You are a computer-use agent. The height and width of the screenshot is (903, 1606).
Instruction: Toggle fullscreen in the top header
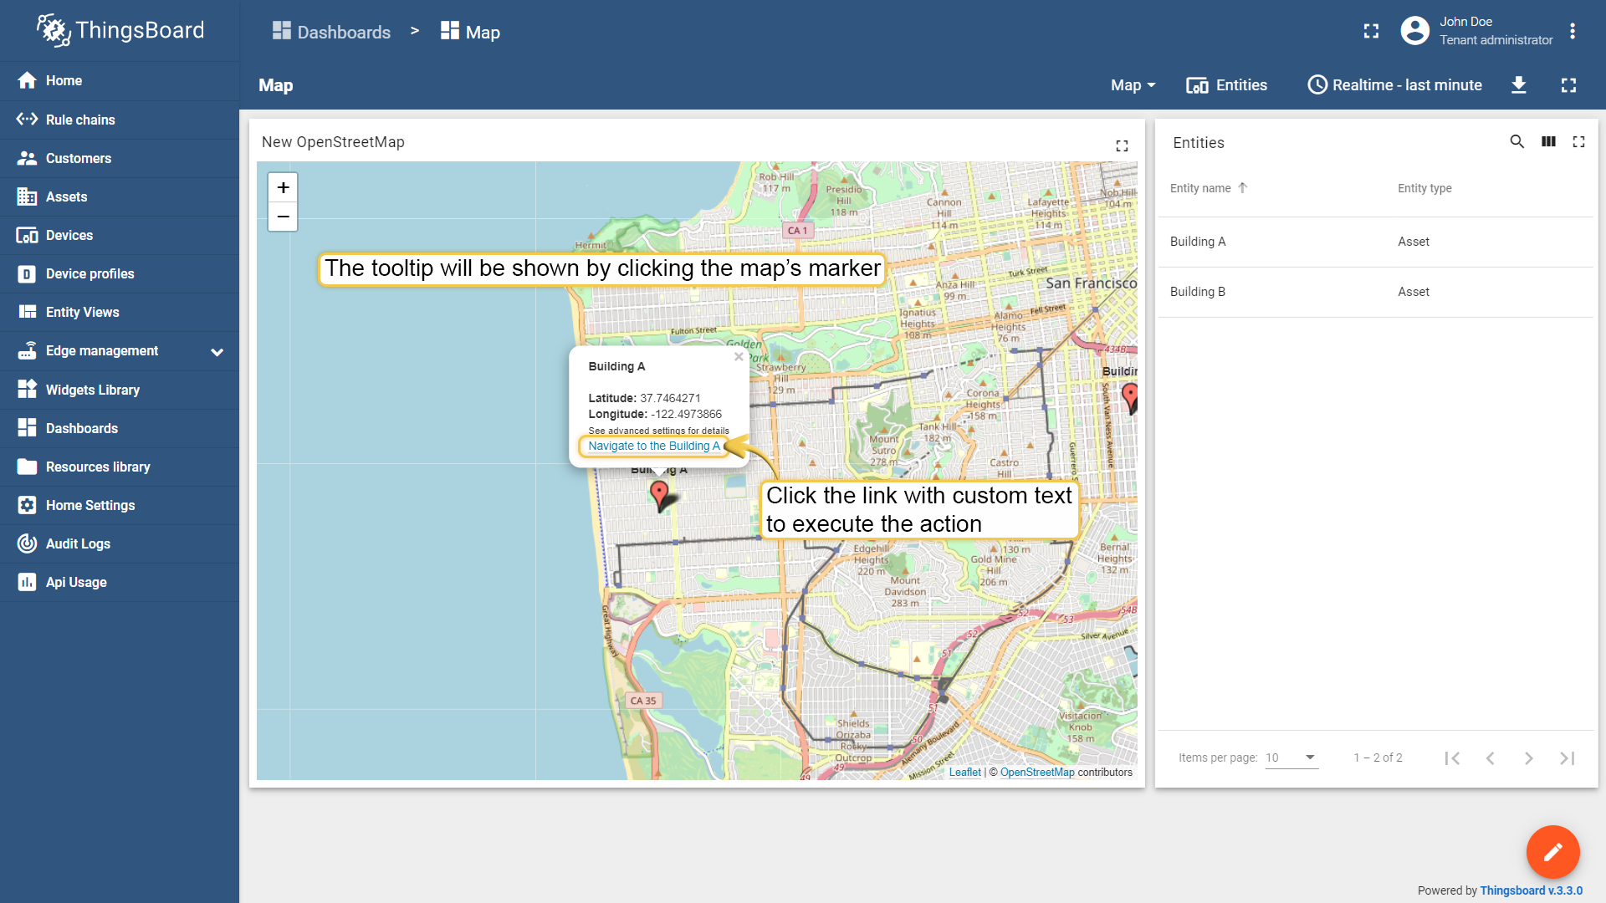[x=1371, y=31]
